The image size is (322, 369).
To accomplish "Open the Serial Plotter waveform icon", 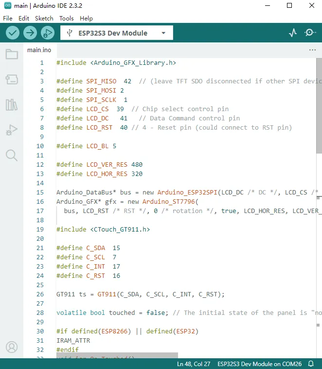I will [x=293, y=33].
